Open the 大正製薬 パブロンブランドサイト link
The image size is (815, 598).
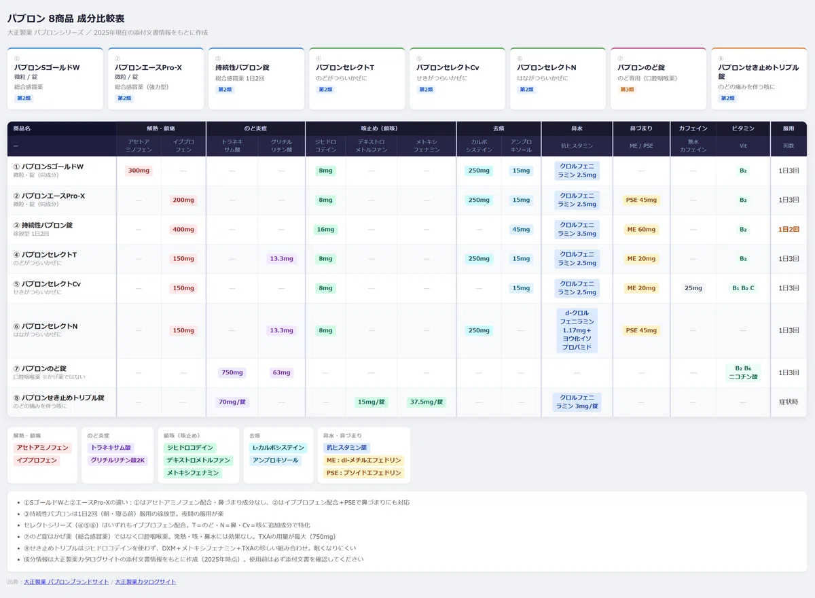(x=66, y=582)
